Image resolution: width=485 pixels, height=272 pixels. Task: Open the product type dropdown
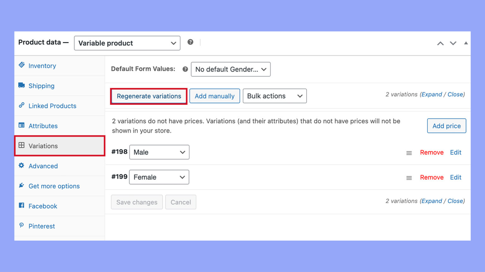127,43
